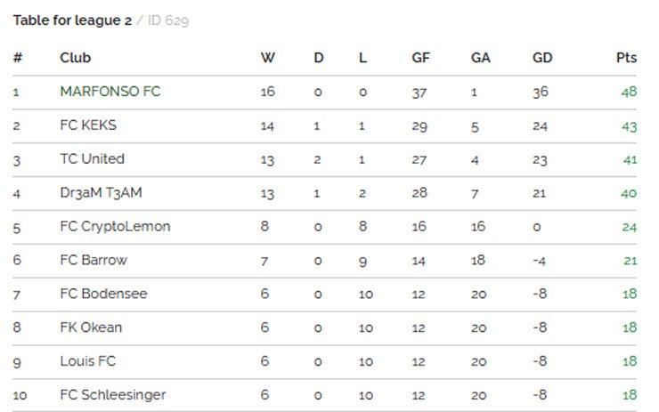659x412 pixels.
Task: Open FC CryptoLemon club entry
Action: pos(115,227)
